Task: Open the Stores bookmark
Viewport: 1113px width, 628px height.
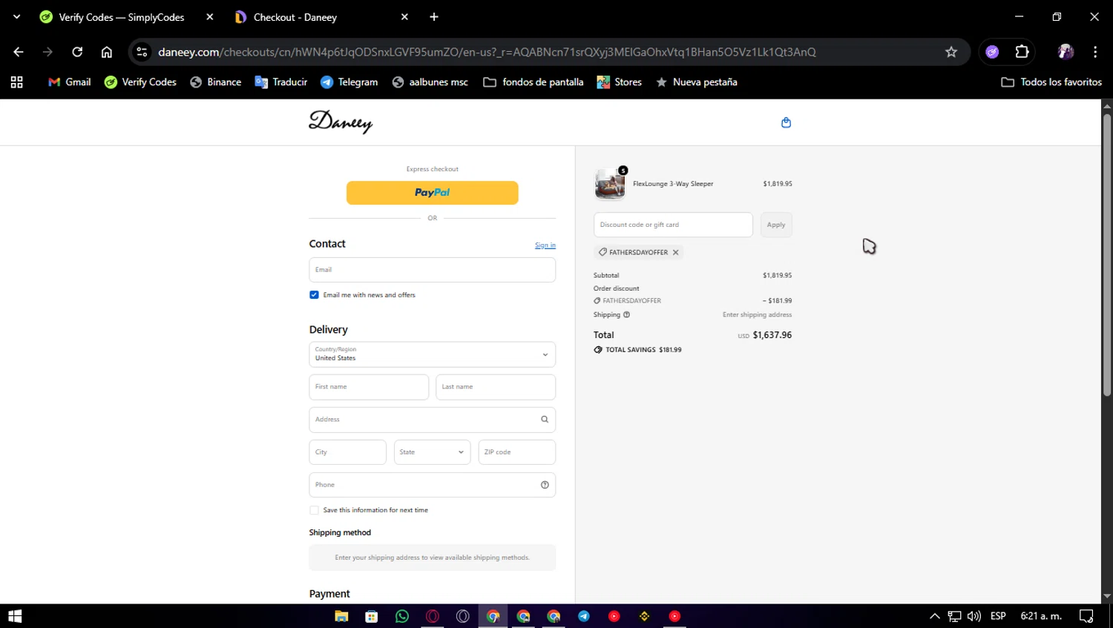Action: tap(620, 82)
